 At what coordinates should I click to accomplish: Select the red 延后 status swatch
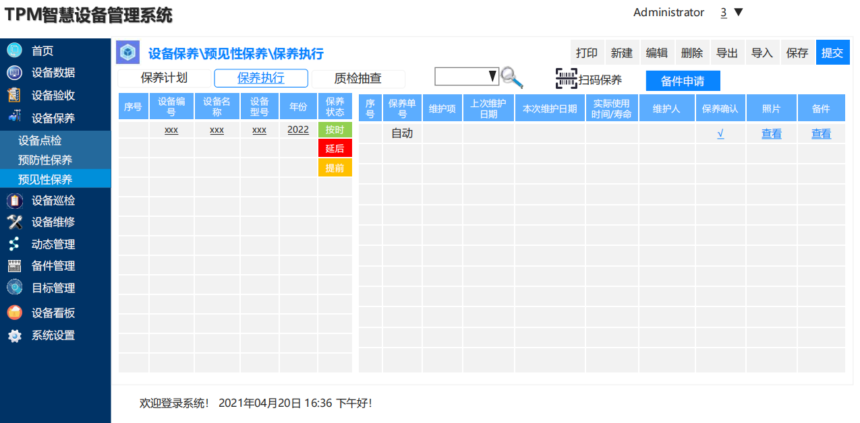point(335,148)
